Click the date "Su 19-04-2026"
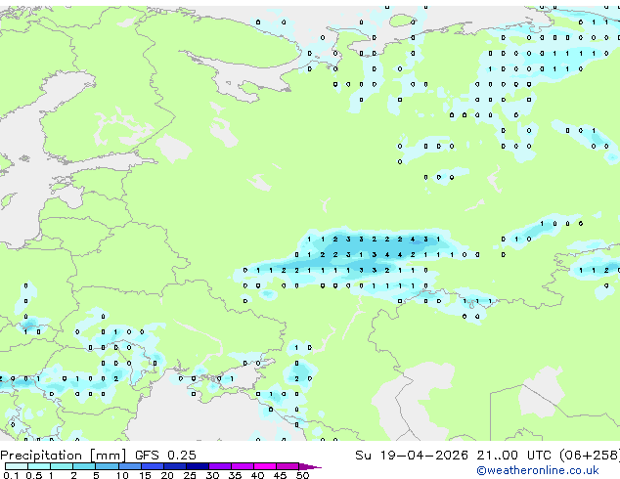The width and height of the screenshot is (620, 479). 412,456
